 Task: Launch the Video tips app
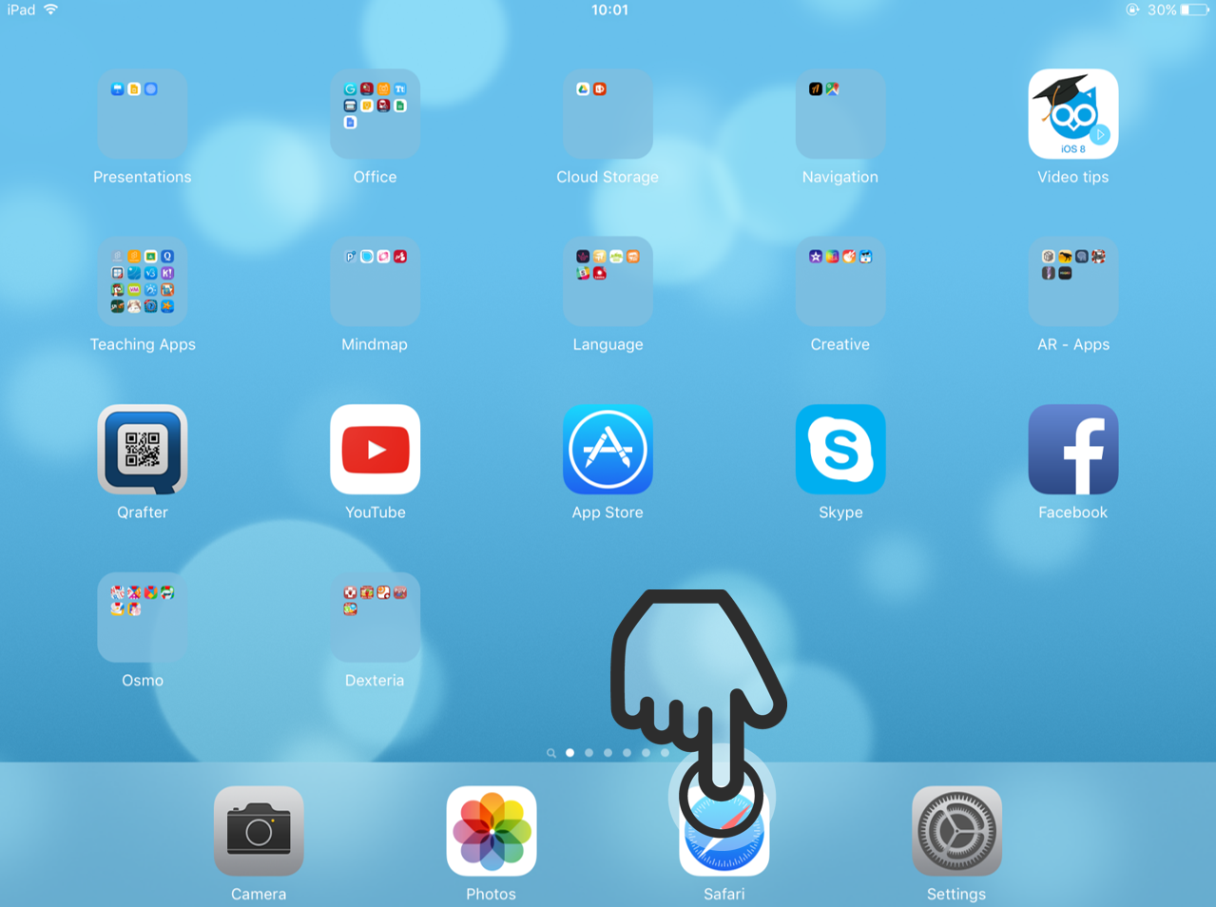pyautogui.click(x=1073, y=114)
